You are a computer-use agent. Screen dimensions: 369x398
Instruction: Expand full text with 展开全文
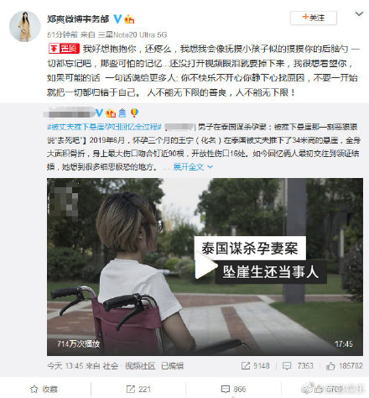(193, 167)
